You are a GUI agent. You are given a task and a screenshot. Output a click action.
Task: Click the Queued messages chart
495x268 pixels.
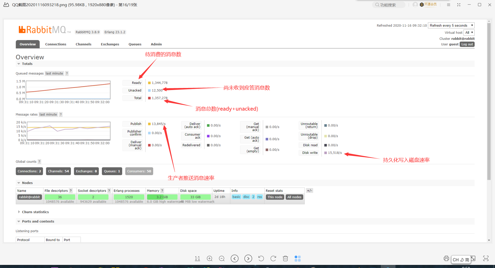click(68, 90)
